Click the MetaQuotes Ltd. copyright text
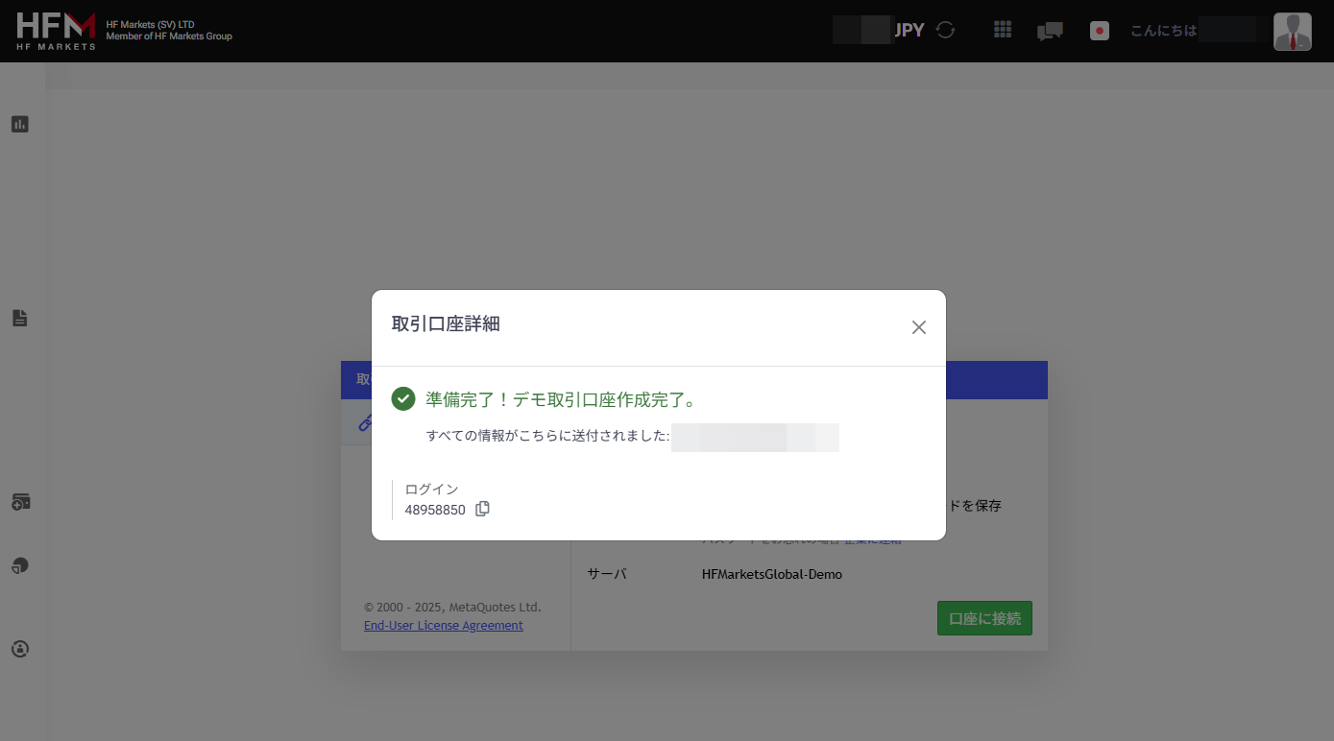The height and width of the screenshot is (741, 1334). tap(452, 608)
